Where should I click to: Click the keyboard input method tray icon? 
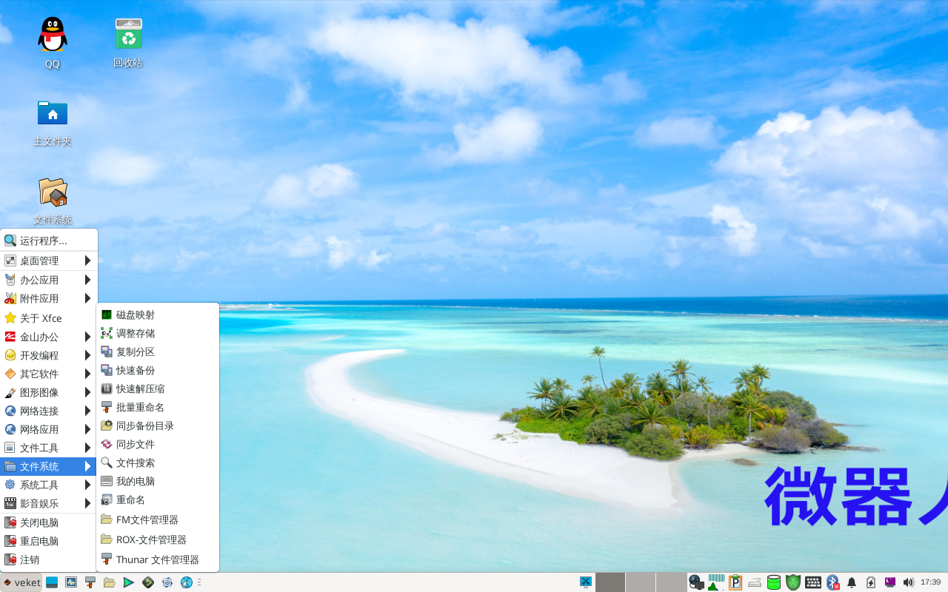click(812, 582)
